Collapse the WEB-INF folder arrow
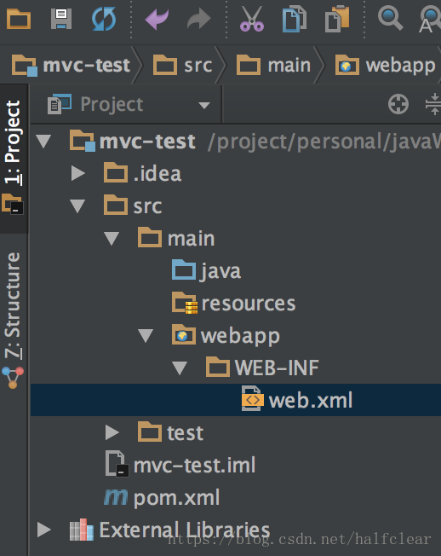The image size is (441, 556). pyautogui.click(x=180, y=368)
